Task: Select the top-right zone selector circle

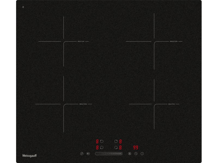Action: click(116, 141)
